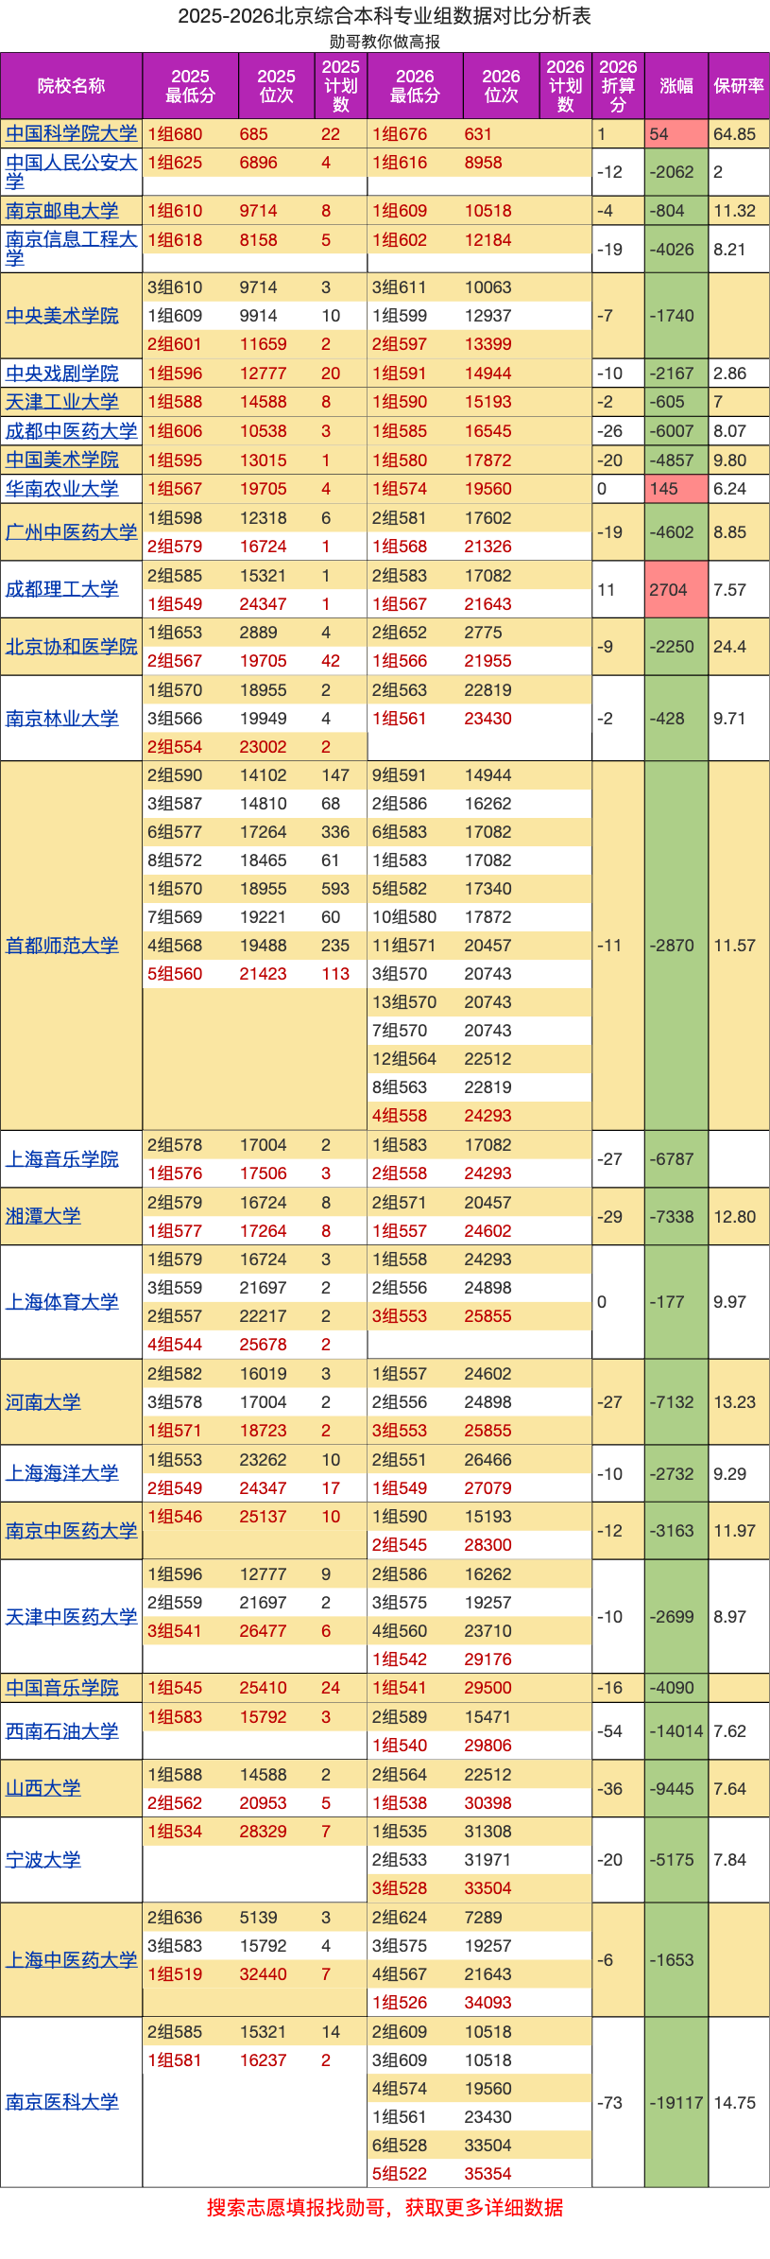
Task: Click the 2025最低分 column header
Action: (x=190, y=85)
